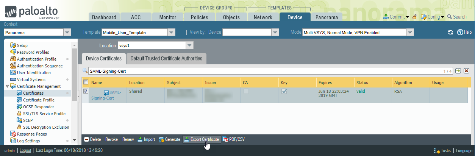Click the Generate button
The width and height of the screenshot is (475, 156).
point(169,139)
